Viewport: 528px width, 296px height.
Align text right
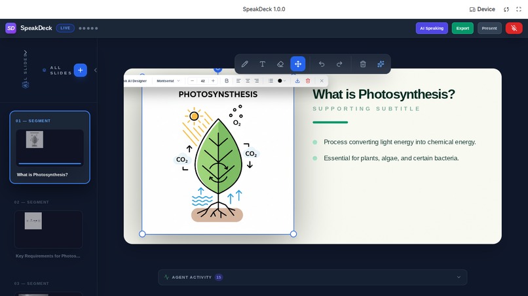pos(257,80)
